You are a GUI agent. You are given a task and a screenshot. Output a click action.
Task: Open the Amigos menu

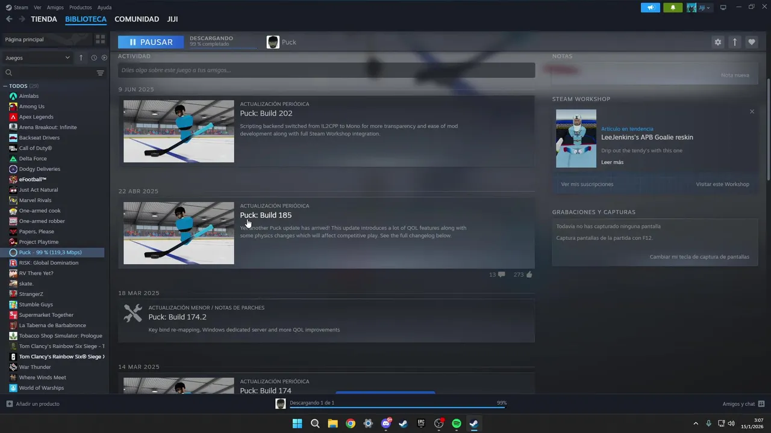[55, 8]
